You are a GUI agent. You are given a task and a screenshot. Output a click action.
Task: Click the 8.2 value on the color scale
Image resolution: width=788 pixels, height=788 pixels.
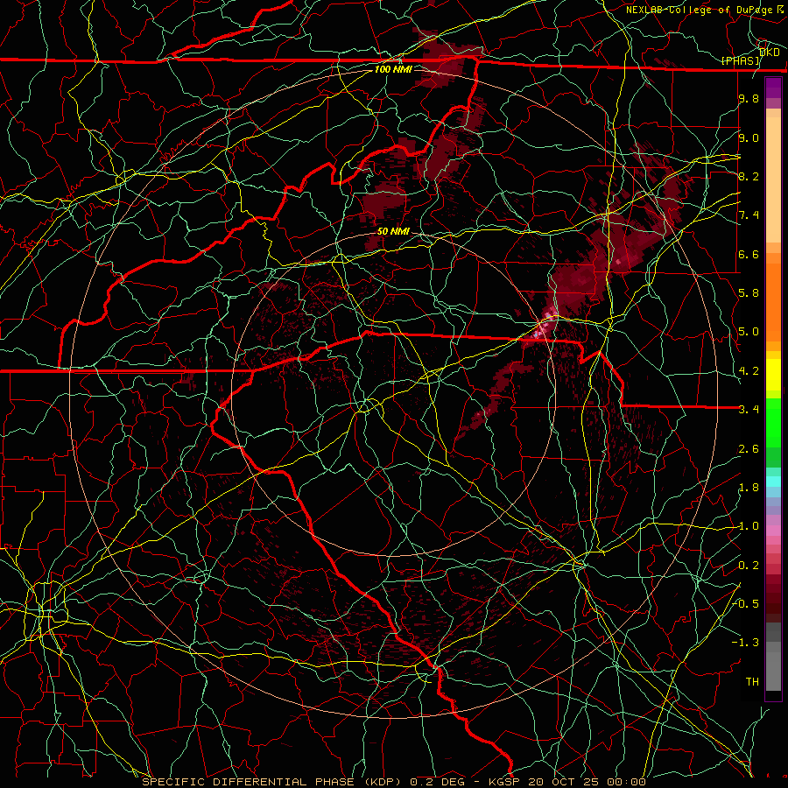(x=749, y=176)
